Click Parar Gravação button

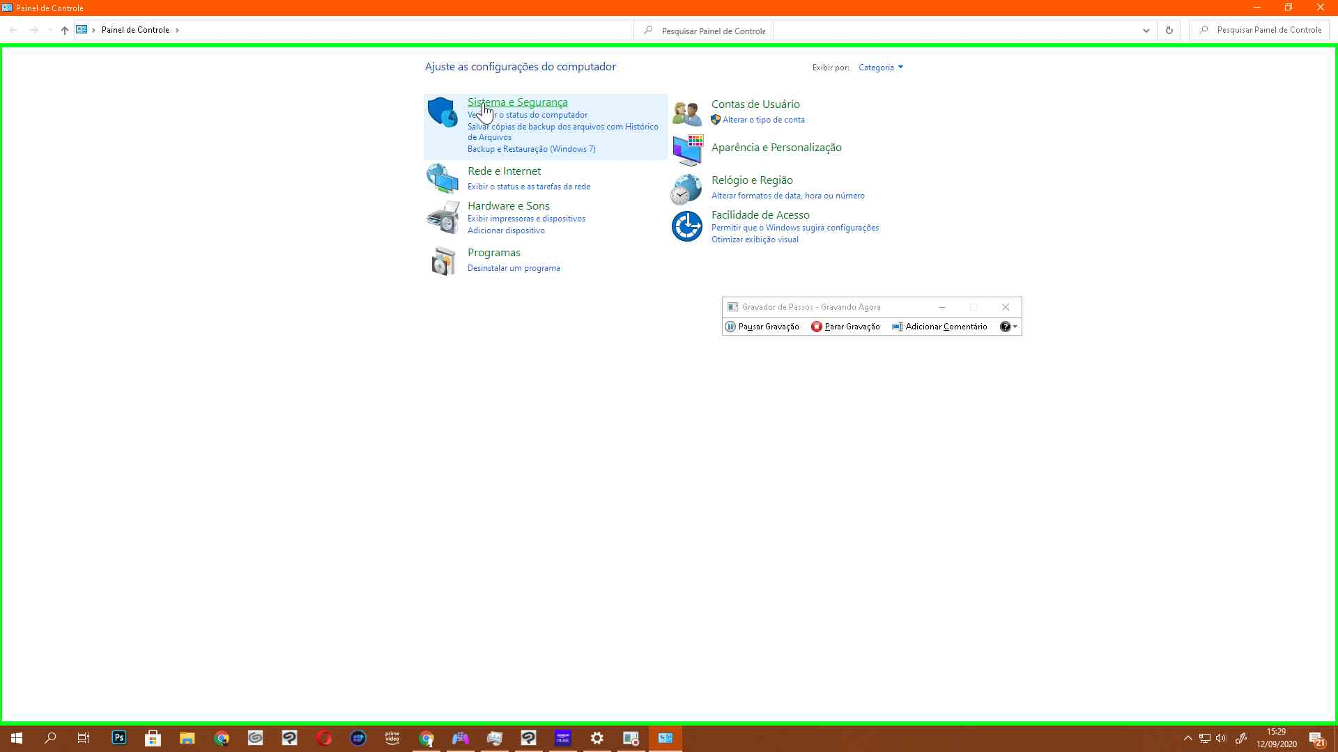(x=845, y=327)
